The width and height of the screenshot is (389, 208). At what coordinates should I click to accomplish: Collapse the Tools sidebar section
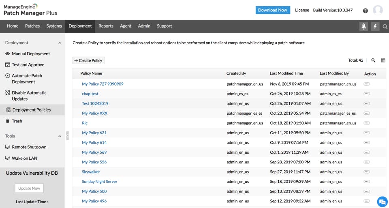point(60,136)
